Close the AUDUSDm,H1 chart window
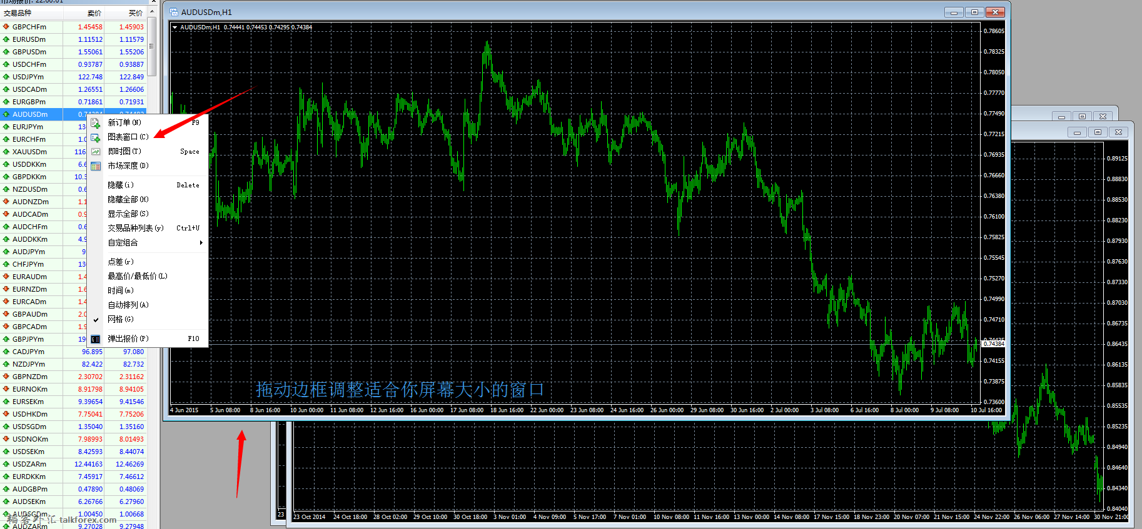This screenshot has width=1142, height=529. pos(995,12)
